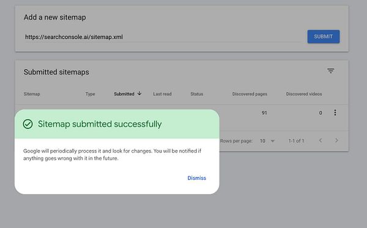Click the Last read column header

point(162,94)
